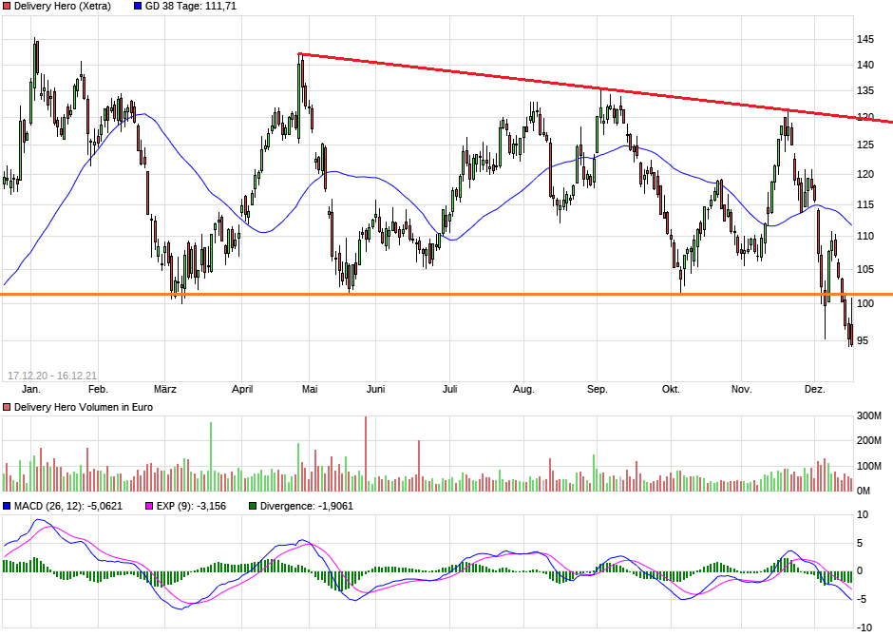
Task: Click the 0M volume axis label
Action: point(864,491)
